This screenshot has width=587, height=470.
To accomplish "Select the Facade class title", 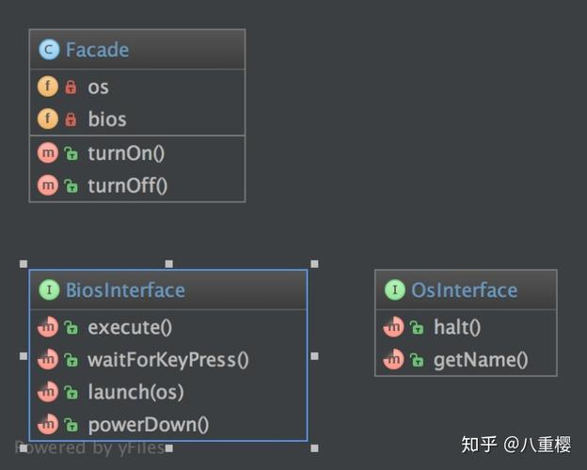I will click(97, 50).
